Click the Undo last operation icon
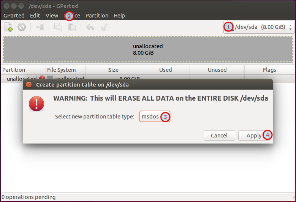Screen dimensions: 296x202 (x=90, y=27)
